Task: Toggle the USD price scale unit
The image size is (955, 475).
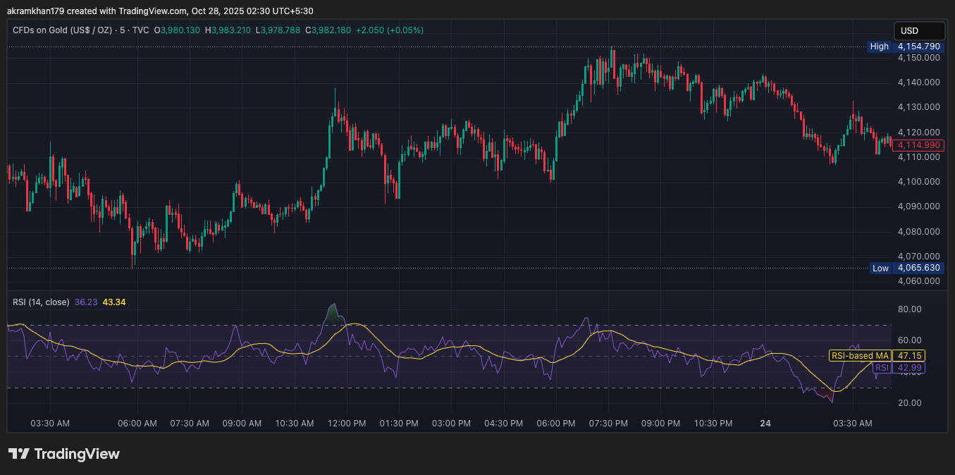Action: (919, 30)
